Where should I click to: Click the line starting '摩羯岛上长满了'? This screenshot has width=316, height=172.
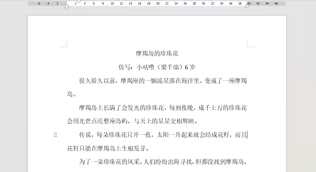[163, 108]
